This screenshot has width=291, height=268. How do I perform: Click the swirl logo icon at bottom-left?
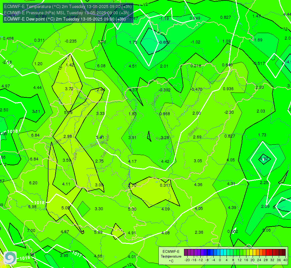point(10,258)
